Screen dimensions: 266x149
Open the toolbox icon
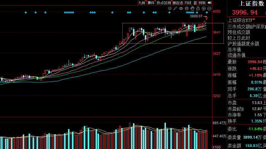click(x=187, y=8)
